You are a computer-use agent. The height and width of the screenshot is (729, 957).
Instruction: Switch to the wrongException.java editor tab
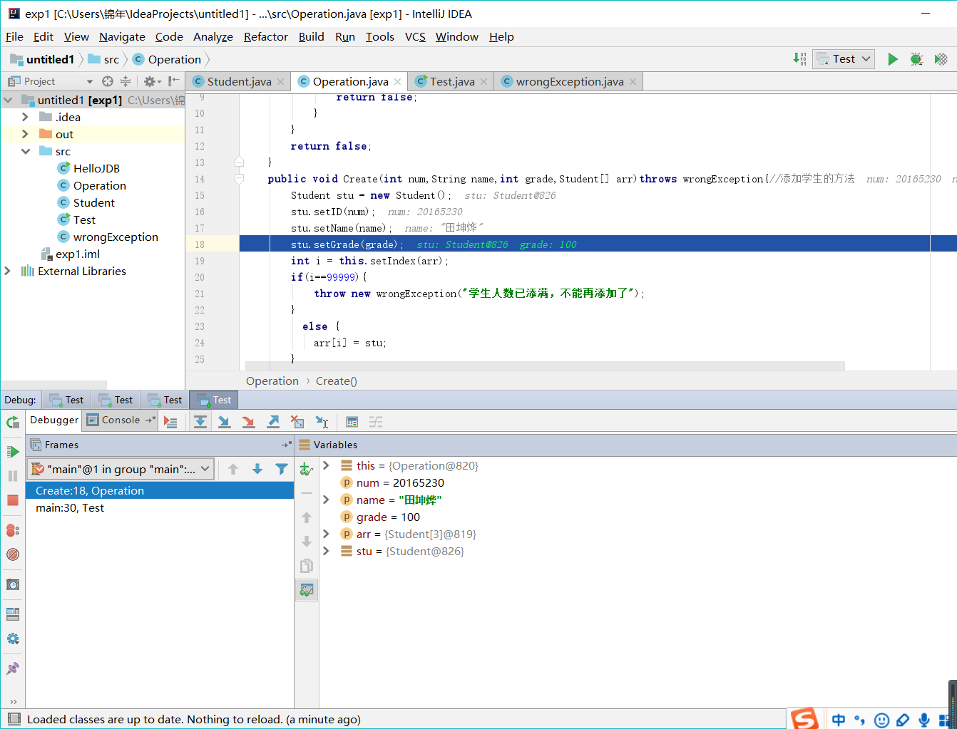click(569, 82)
